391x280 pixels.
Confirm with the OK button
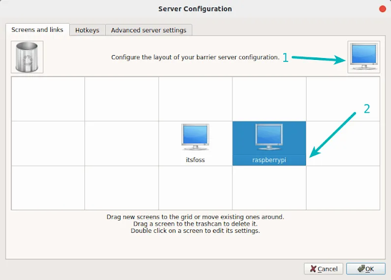coord(366,269)
